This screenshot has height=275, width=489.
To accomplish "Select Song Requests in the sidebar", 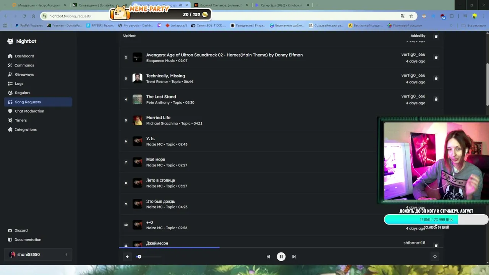I will coord(38,102).
